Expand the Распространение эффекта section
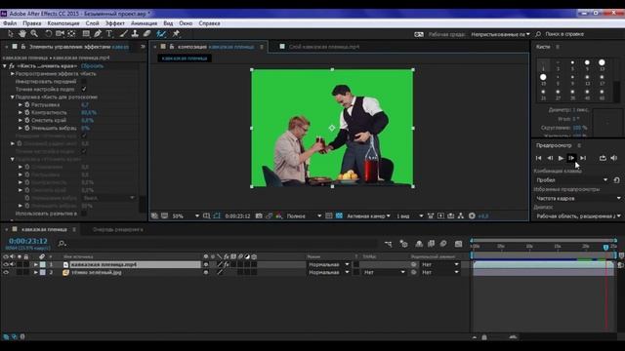Image resolution: width=625 pixels, height=351 pixels. tap(13, 74)
